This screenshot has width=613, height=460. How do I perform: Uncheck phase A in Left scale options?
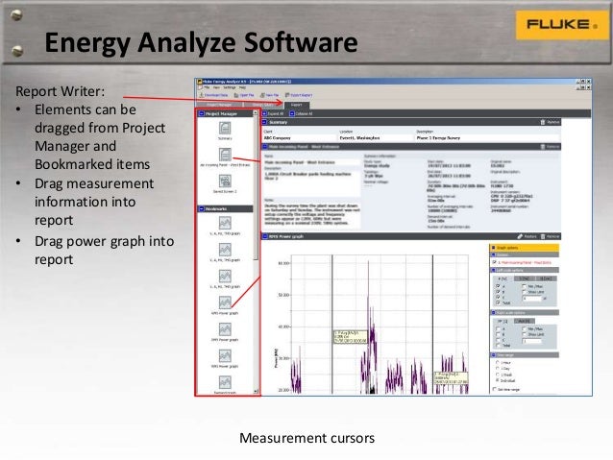pyautogui.click(x=498, y=286)
